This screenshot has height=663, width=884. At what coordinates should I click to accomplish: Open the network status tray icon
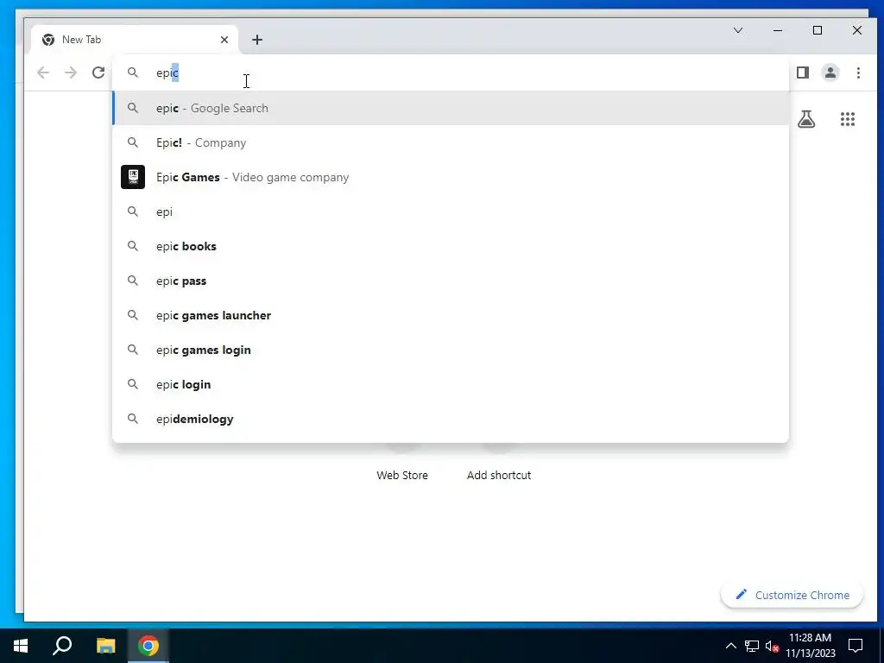(752, 646)
